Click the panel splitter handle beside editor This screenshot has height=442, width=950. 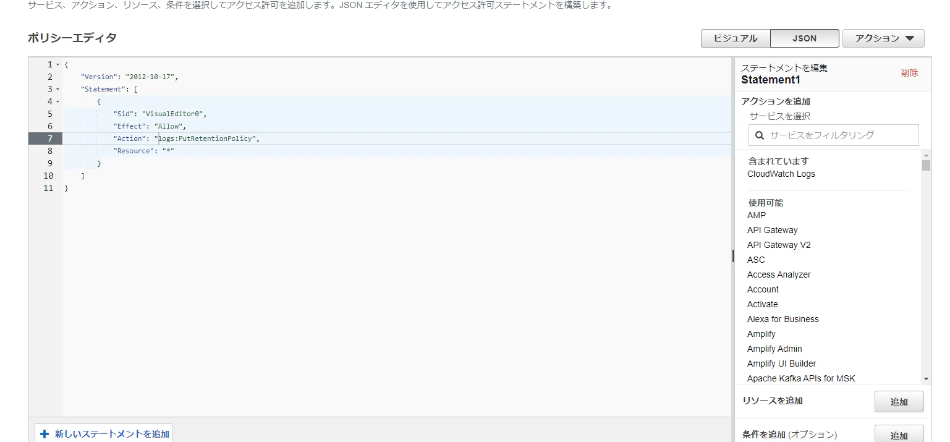733,255
